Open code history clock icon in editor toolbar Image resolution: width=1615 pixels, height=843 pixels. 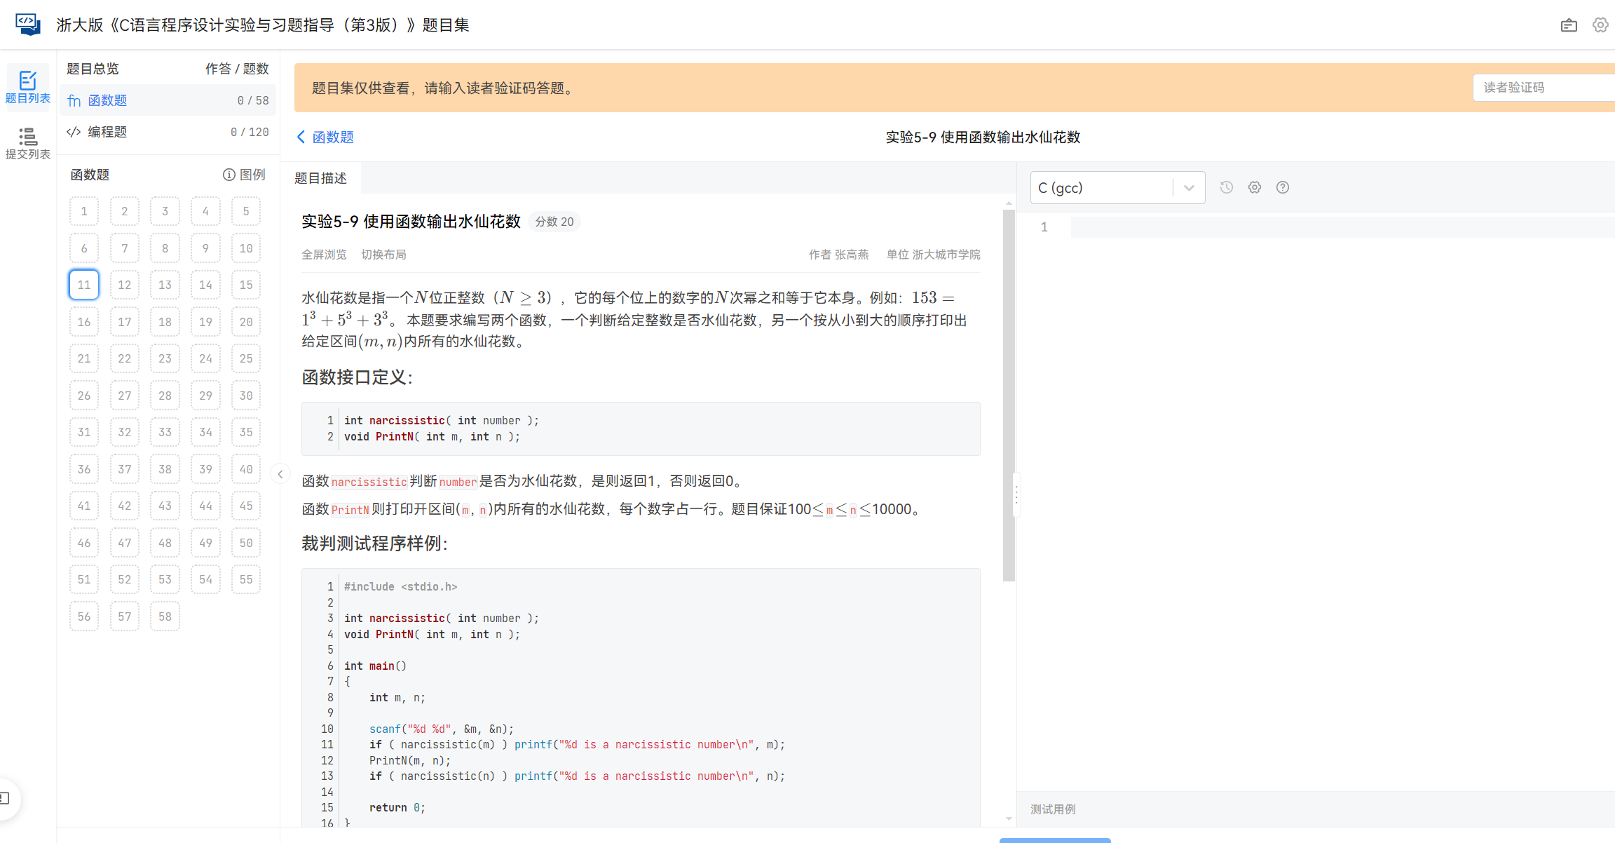pos(1226,187)
